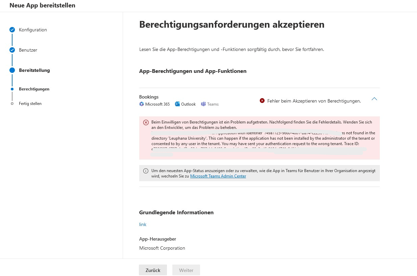Click the red error icon beside Fehler beim Akzeptieren
Screen dimensions: 417x276
pyautogui.click(x=262, y=101)
